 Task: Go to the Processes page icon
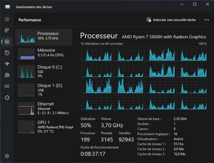[7, 30]
